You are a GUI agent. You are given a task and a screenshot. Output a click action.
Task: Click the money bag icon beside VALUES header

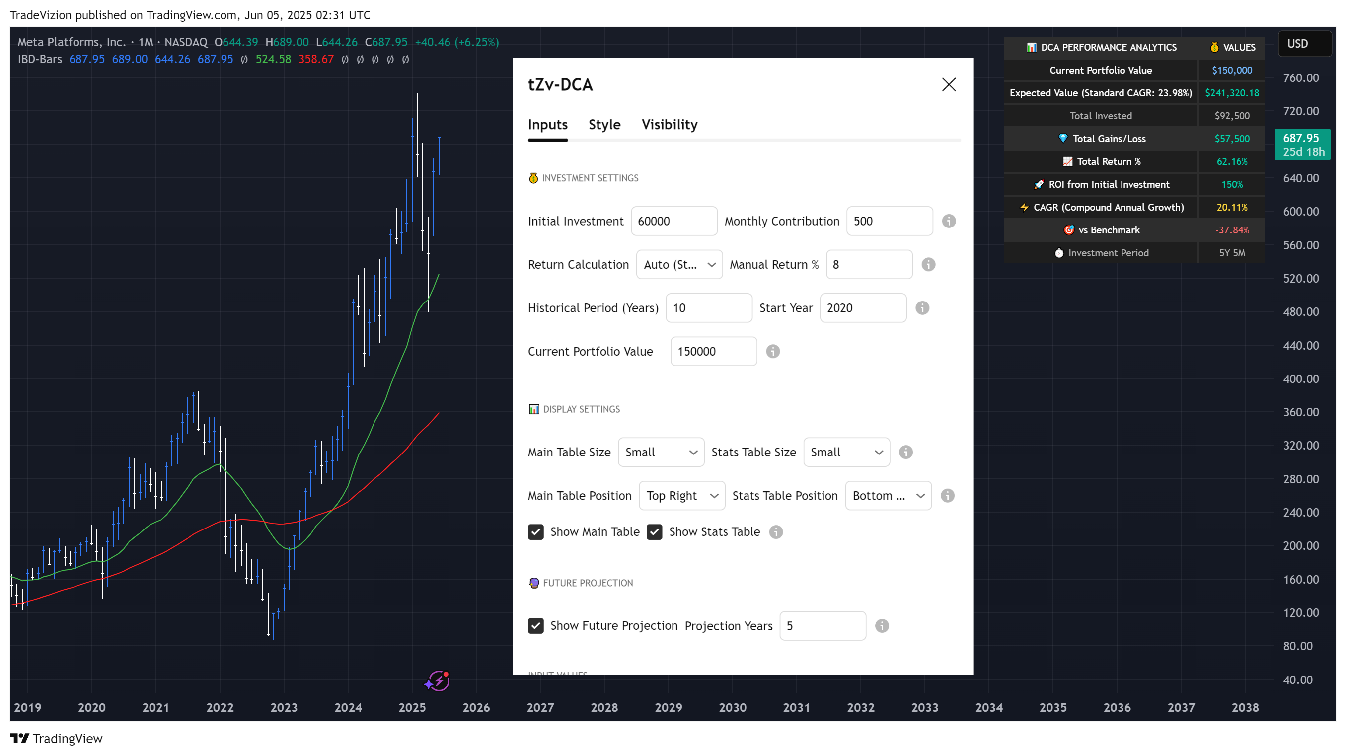1214,47
